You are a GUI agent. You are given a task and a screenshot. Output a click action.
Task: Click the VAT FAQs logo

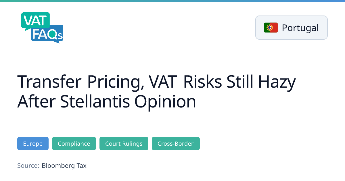[42, 28]
